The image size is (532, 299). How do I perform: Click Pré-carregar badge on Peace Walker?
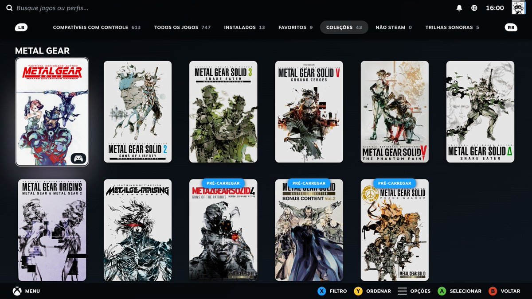coord(395,183)
